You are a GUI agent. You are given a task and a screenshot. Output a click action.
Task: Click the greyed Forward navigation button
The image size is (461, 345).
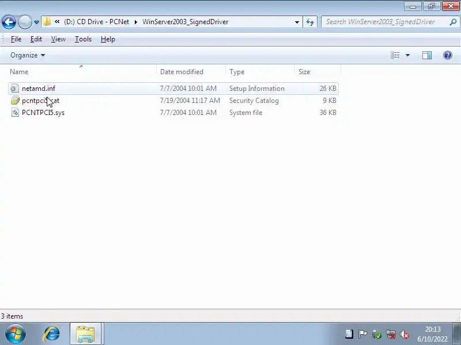pos(25,22)
